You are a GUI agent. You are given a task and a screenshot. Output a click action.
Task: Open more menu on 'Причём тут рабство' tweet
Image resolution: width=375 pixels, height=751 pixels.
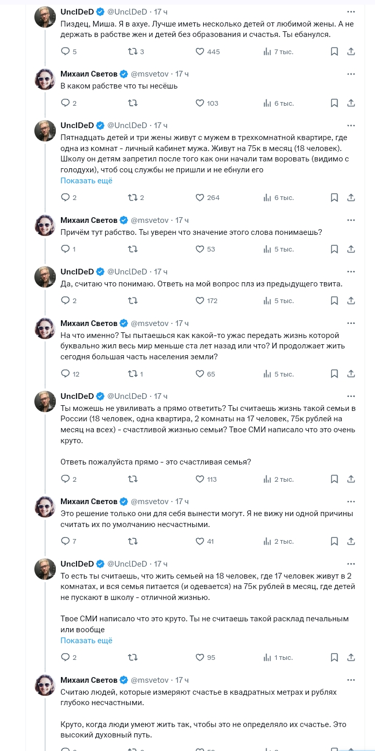pos(351,220)
